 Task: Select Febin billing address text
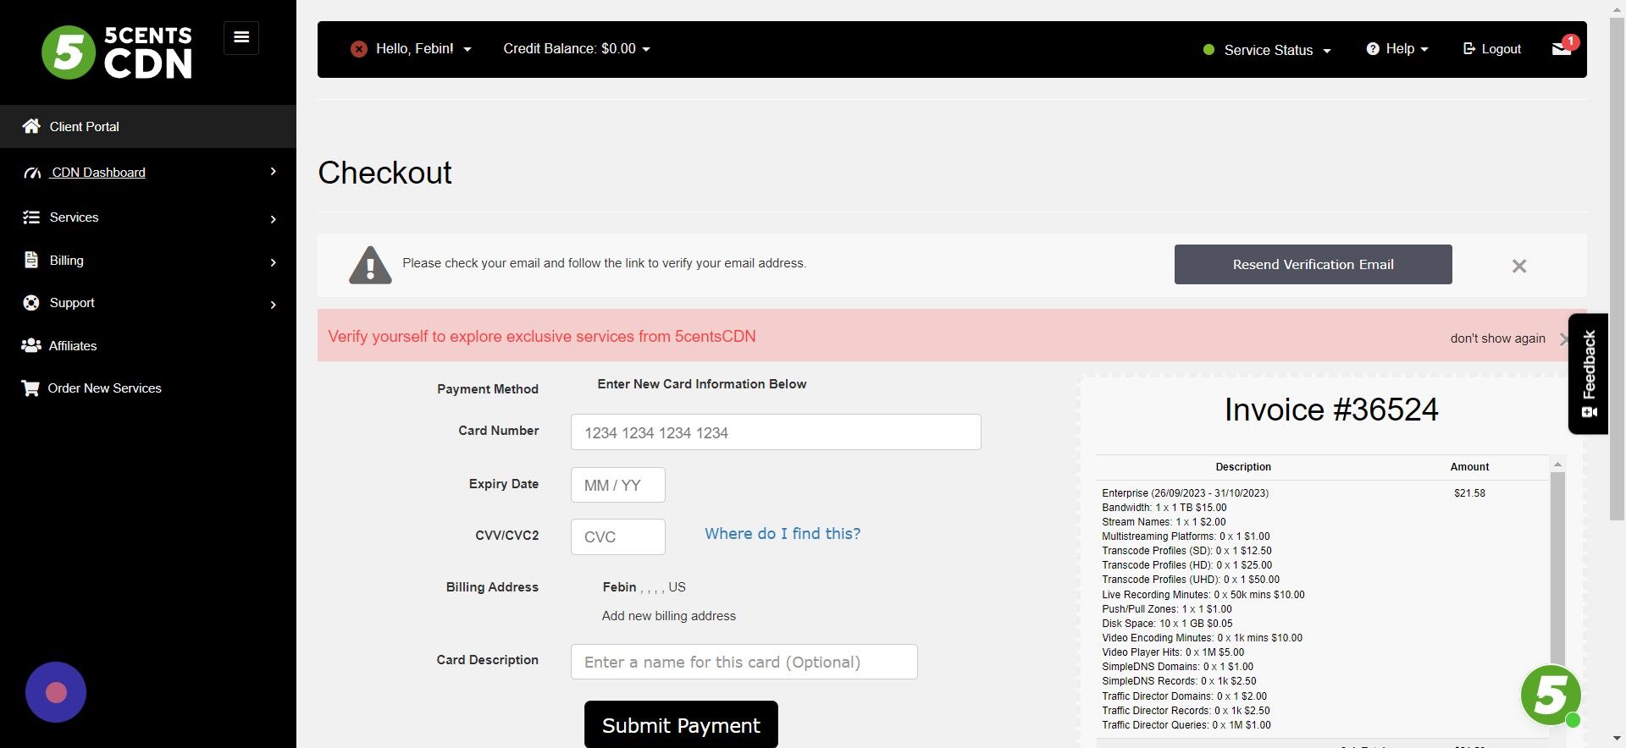point(644,587)
